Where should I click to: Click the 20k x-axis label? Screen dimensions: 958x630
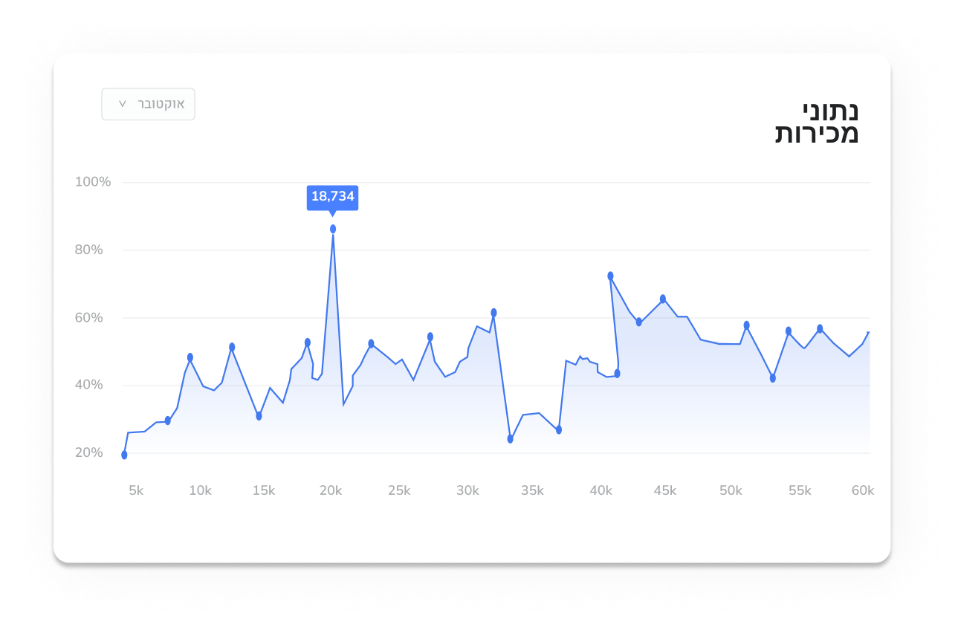click(x=331, y=490)
